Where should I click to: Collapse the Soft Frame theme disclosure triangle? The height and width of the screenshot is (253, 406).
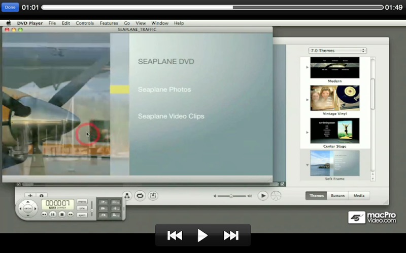click(308, 165)
